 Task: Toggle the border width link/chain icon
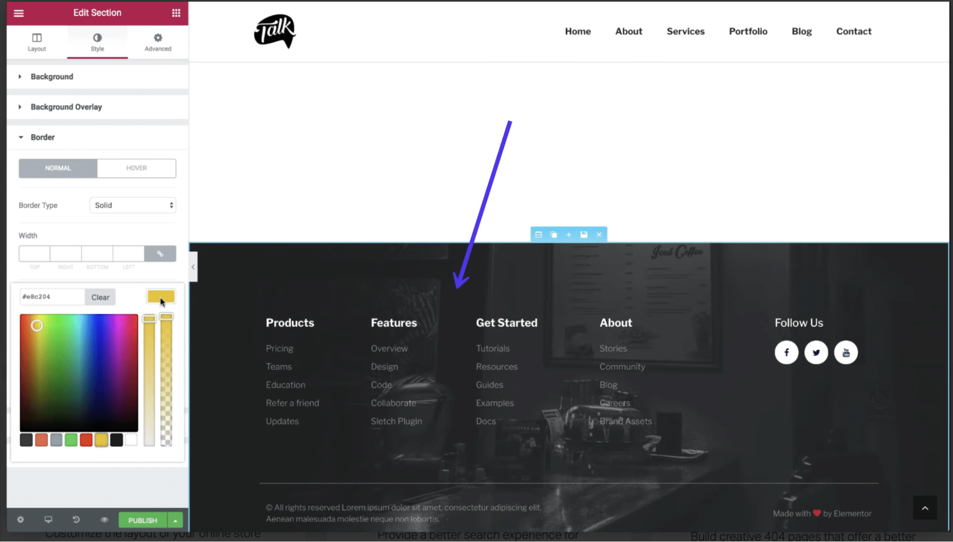160,253
